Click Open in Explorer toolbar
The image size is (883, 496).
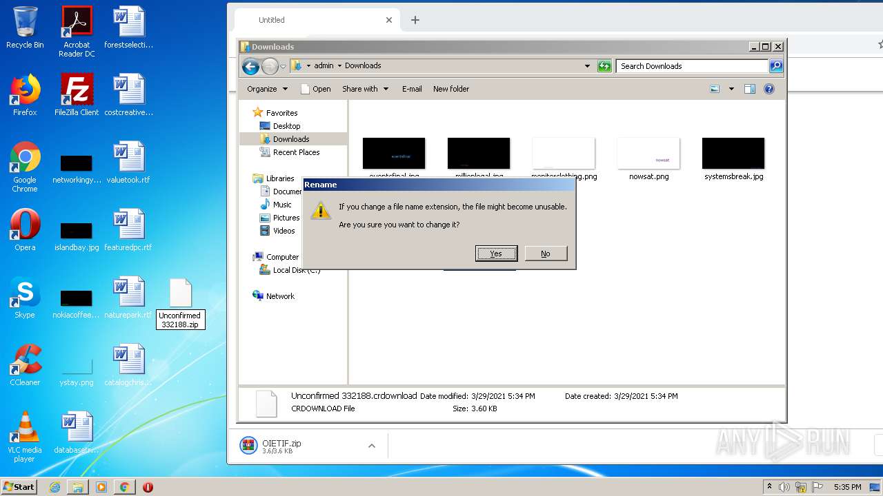(316, 89)
